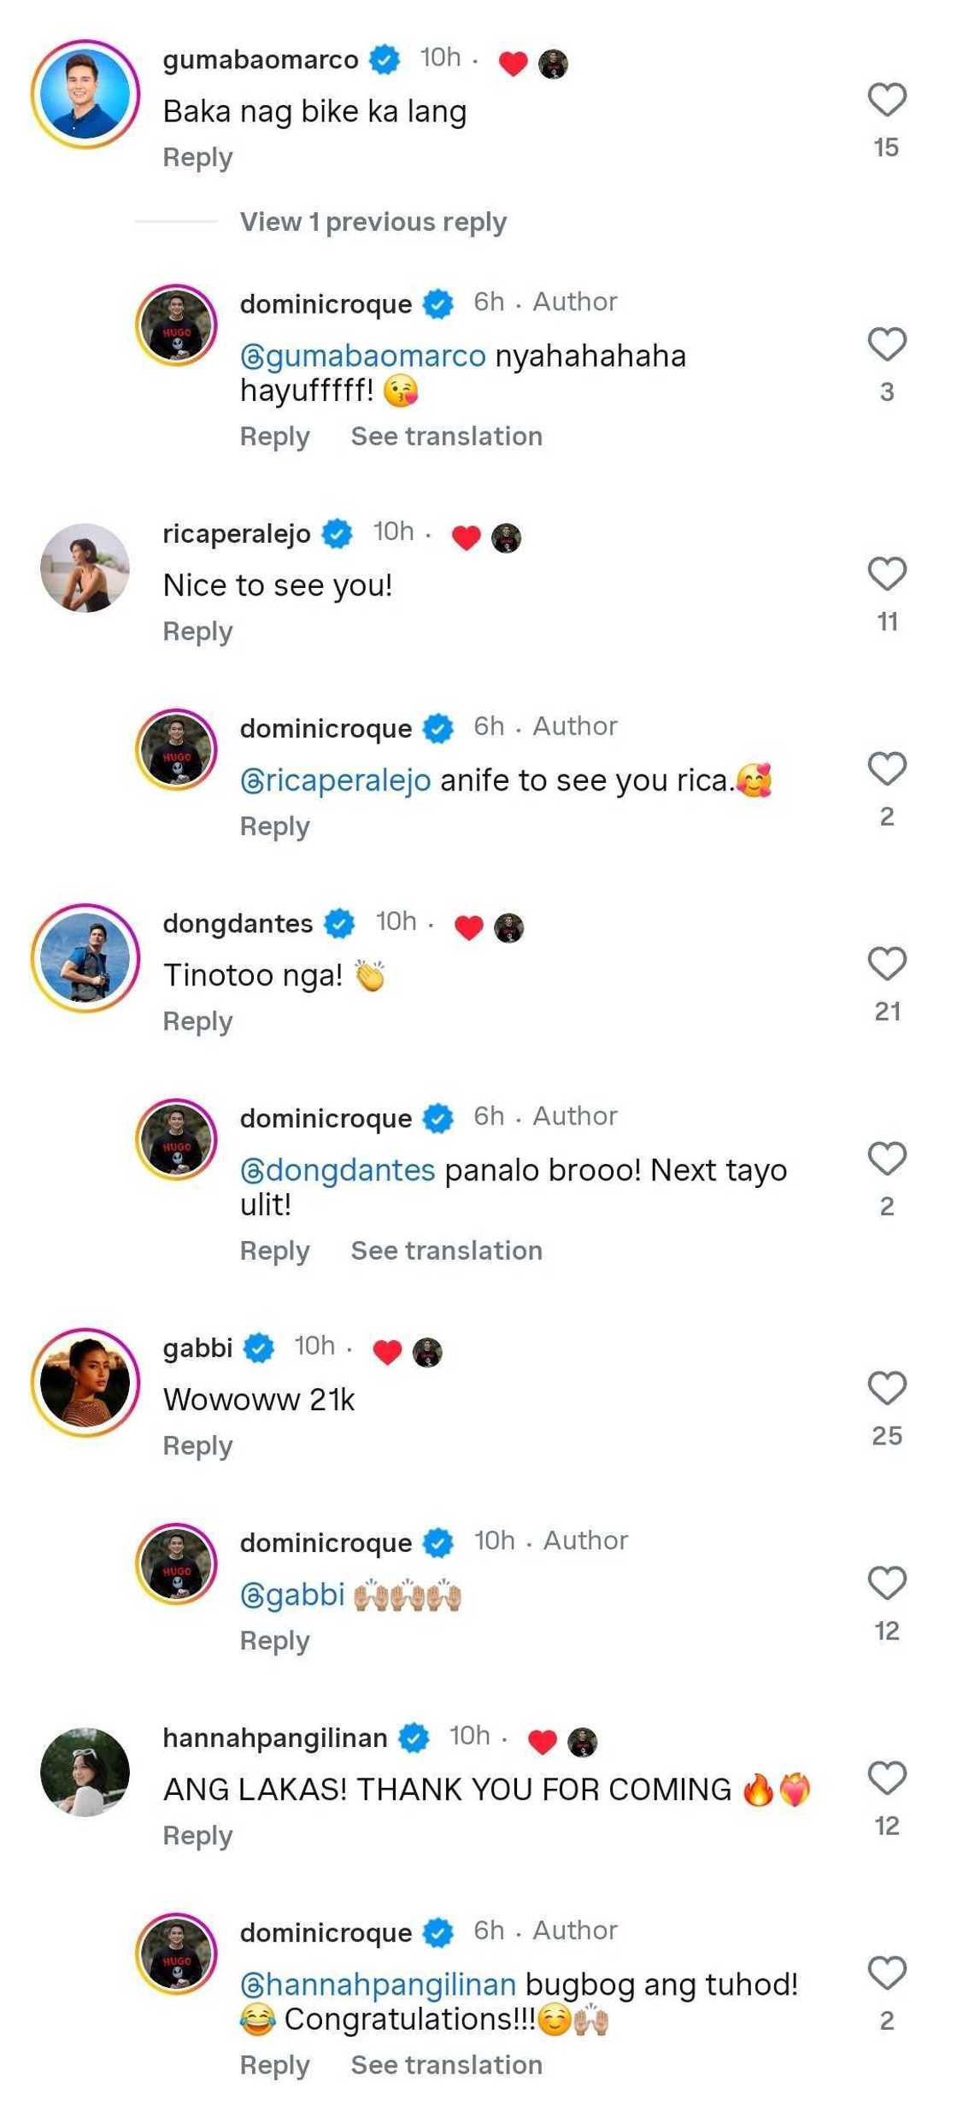This screenshot has width=957, height=2117.
Task: Expand 'View 1 previous reply'
Action: [x=373, y=222]
